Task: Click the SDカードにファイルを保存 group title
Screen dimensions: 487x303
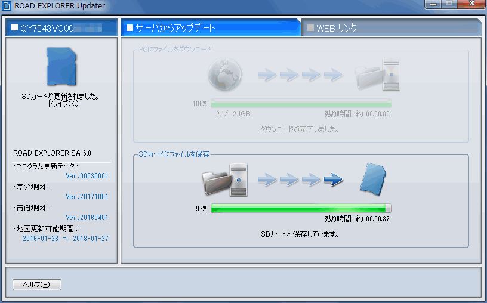Action: (174, 154)
